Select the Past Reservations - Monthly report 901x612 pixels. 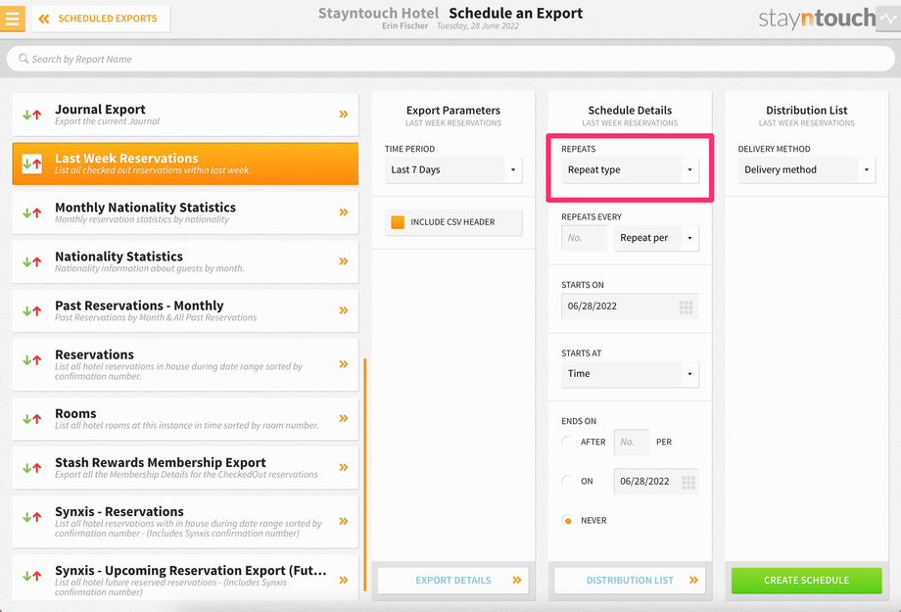pos(185,310)
